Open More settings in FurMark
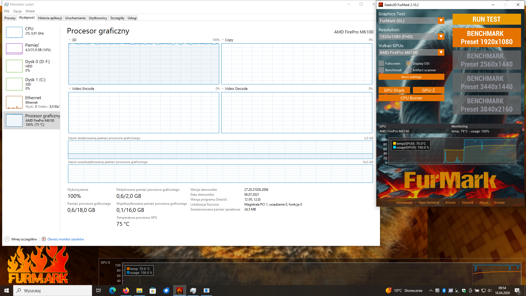The height and width of the screenshot is (296, 526). 411,77
